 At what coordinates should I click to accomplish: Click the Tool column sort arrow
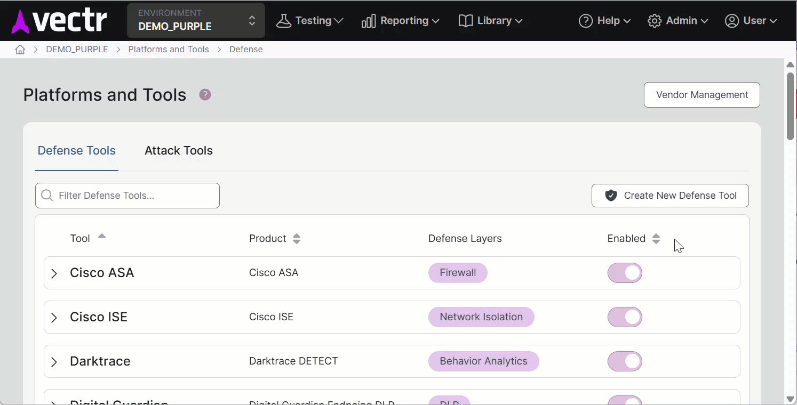102,237
